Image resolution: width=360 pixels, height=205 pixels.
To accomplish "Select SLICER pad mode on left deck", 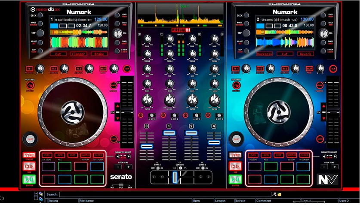I will pyautogui.click(x=98, y=155).
